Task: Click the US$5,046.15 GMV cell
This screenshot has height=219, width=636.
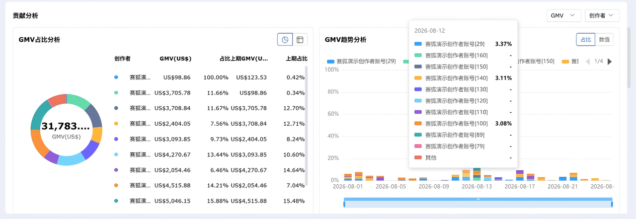Action: (172, 201)
